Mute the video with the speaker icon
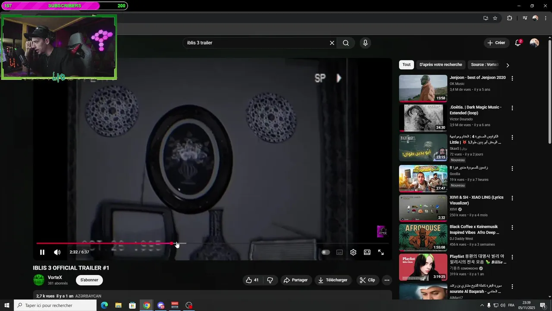This screenshot has height=311, width=552. pyautogui.click(x=57, y=252)
